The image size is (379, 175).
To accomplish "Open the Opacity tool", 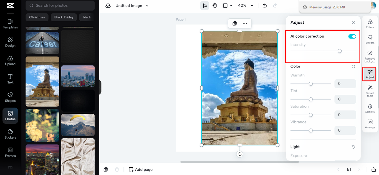I will 370,108.
